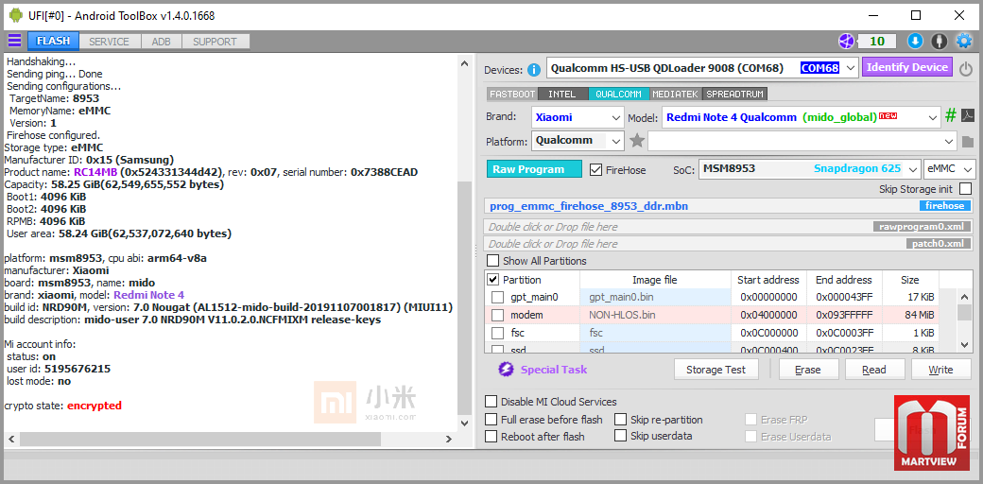Click the Special Task lightning icon
The width and height of the screenshot is (983, 484).
click(506, 370)
